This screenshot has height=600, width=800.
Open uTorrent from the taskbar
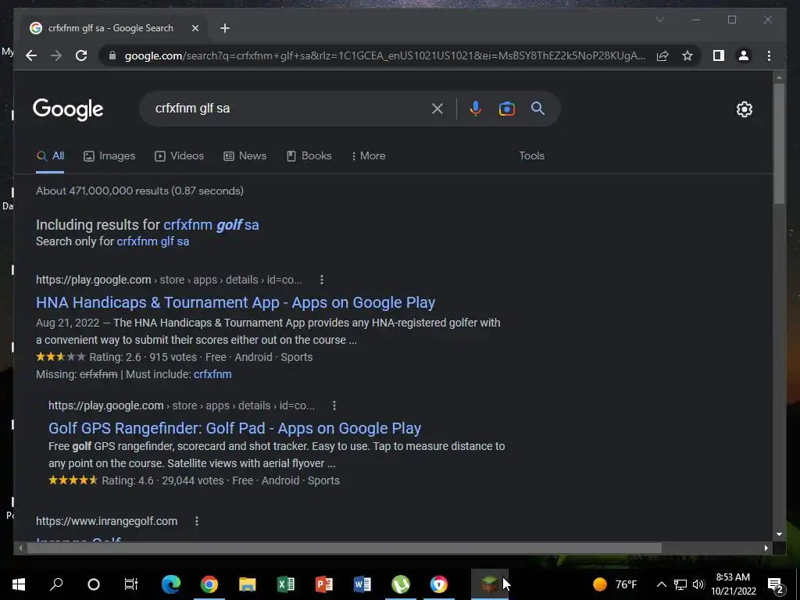click(401, 584)
